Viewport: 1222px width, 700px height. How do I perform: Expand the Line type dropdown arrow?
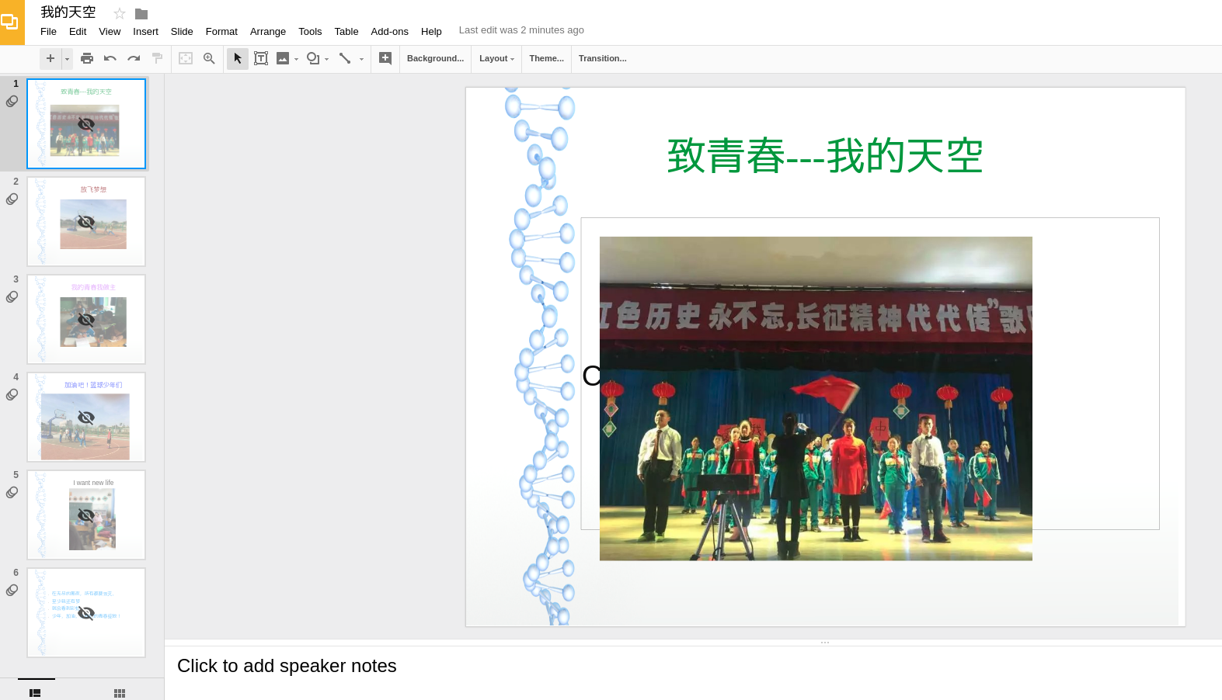[x=361, y=59]
